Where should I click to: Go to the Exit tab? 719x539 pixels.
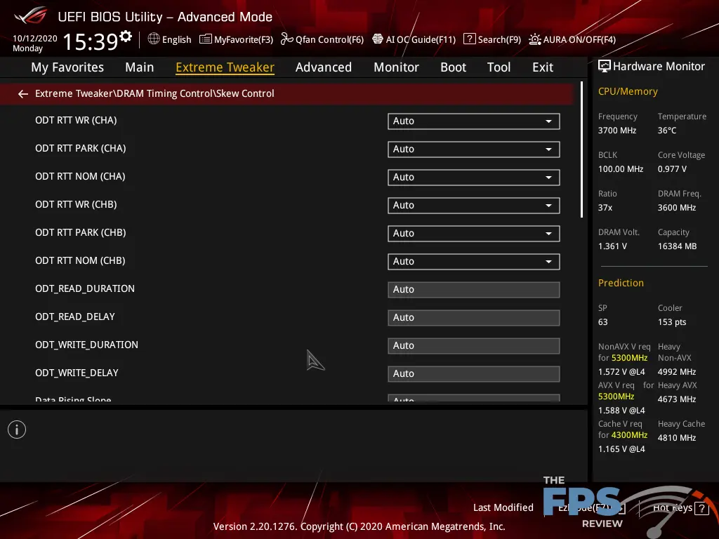point(543,67)
